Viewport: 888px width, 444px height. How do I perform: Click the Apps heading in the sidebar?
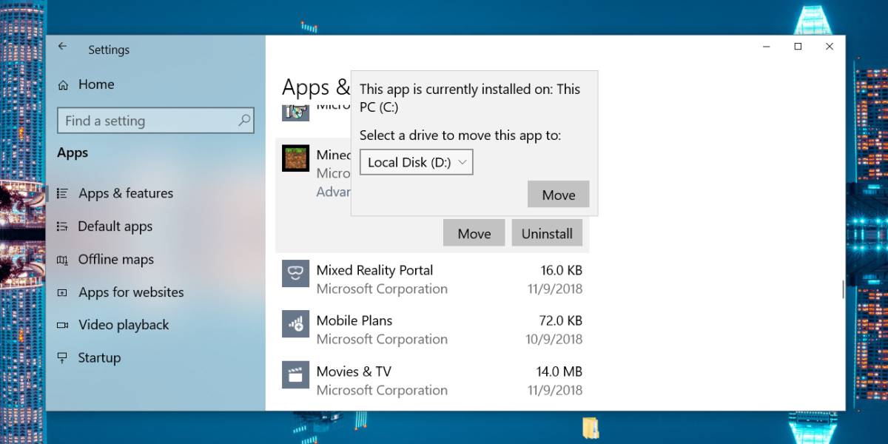point(73,153)
